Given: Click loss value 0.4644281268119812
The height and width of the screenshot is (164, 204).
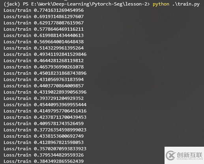Looking at the screenshot, I should click(59, 61).
